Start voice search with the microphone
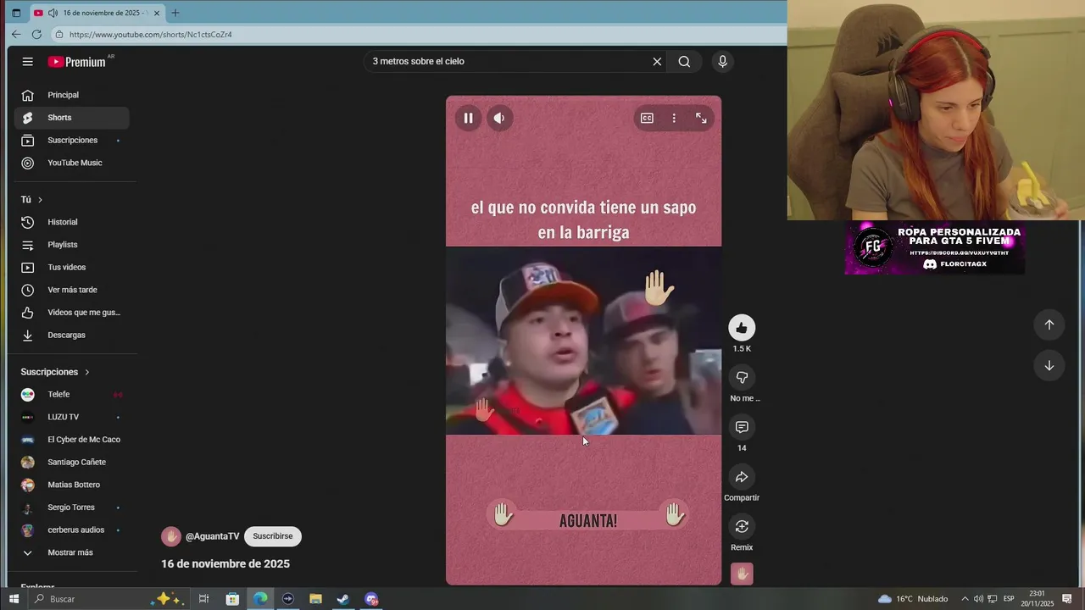Viewport: 1085px width, 610px height. (x=722, y=61)
